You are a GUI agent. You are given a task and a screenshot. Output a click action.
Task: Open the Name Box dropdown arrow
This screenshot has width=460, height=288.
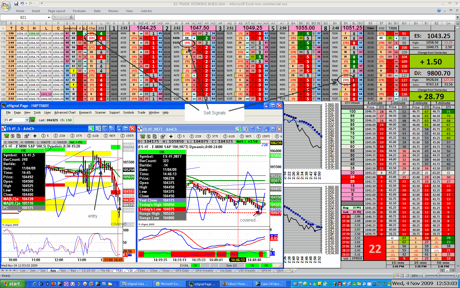point(49,17)
